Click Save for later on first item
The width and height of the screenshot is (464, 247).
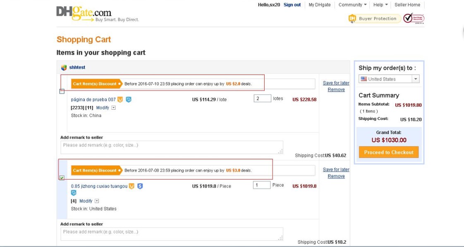click(336, 83)
